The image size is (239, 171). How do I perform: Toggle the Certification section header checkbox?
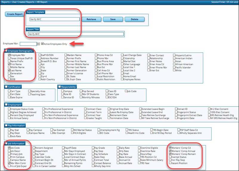7,87
